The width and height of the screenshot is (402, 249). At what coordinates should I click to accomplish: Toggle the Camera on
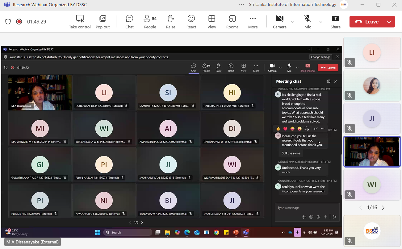click(x=279, y=22)
